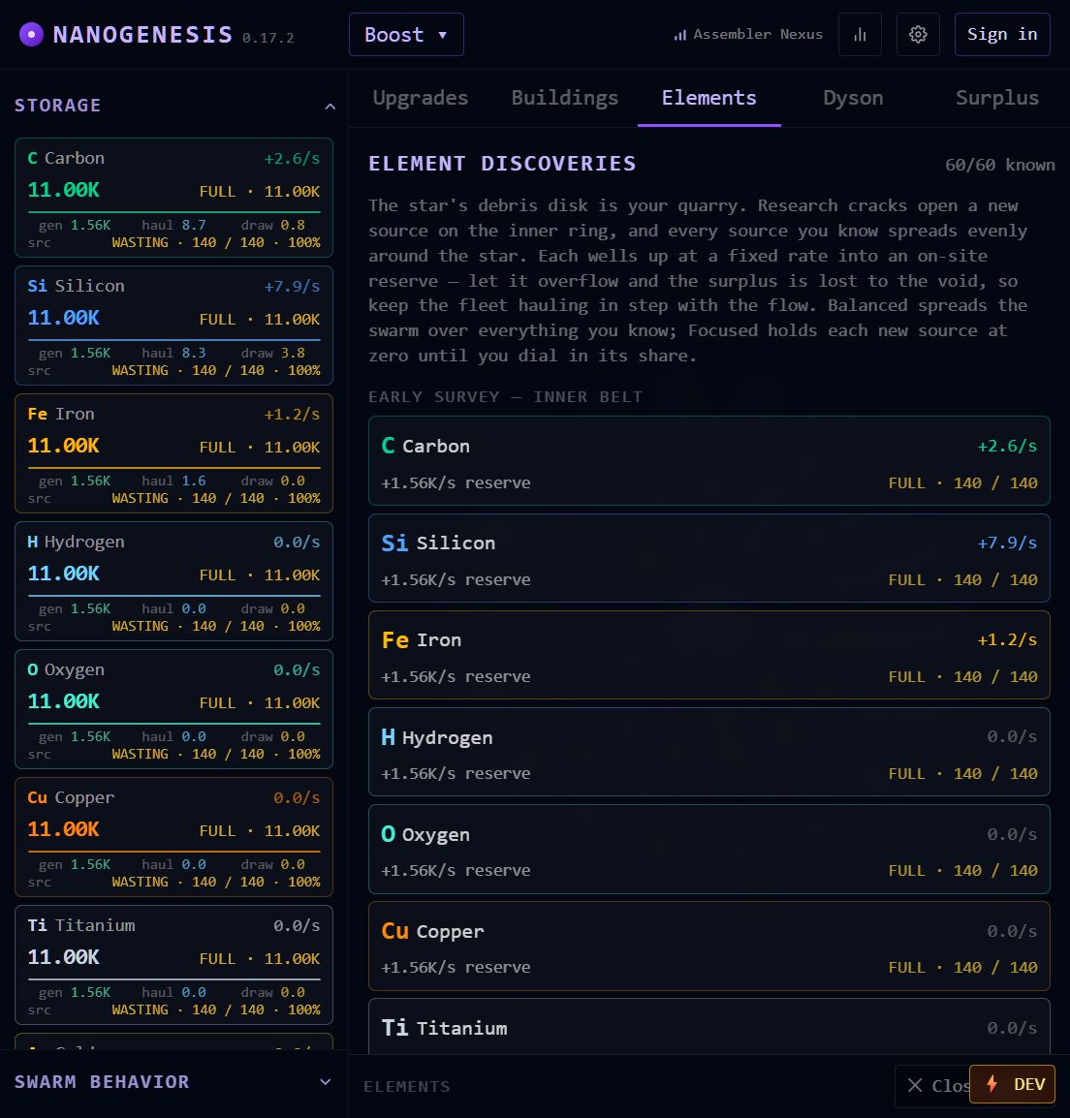The image size is (1070, 1118).
Task: Open the Boost dropdown
Action: 406,34
